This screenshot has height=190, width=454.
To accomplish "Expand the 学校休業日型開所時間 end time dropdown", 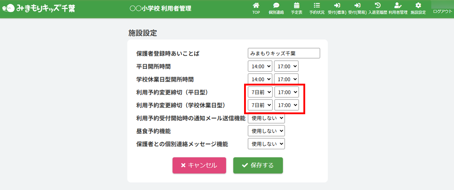I will coord(286,79).
